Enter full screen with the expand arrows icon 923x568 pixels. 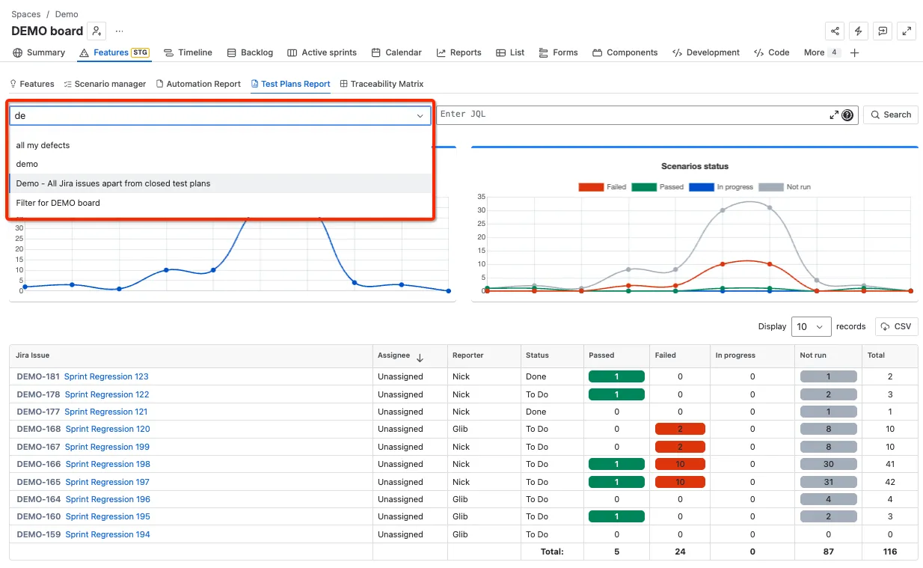[x=907, y=31]
